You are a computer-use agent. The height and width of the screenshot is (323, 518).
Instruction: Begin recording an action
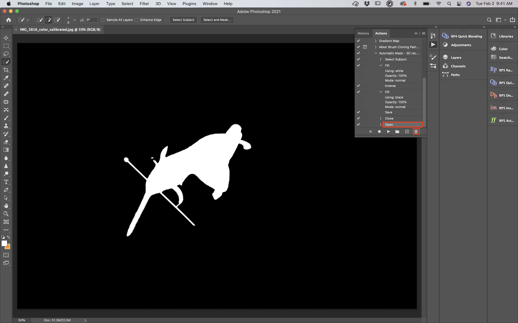(x=379, y=131)
